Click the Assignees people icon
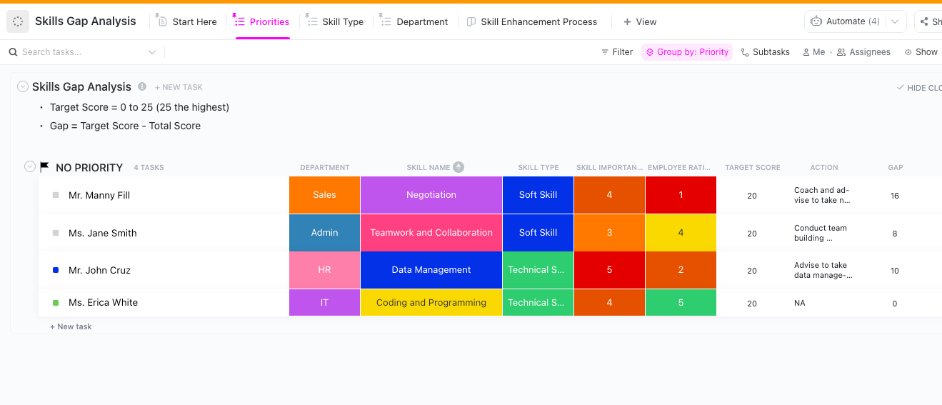This screenshot has height=405, width=942. (x=841, y=52)
